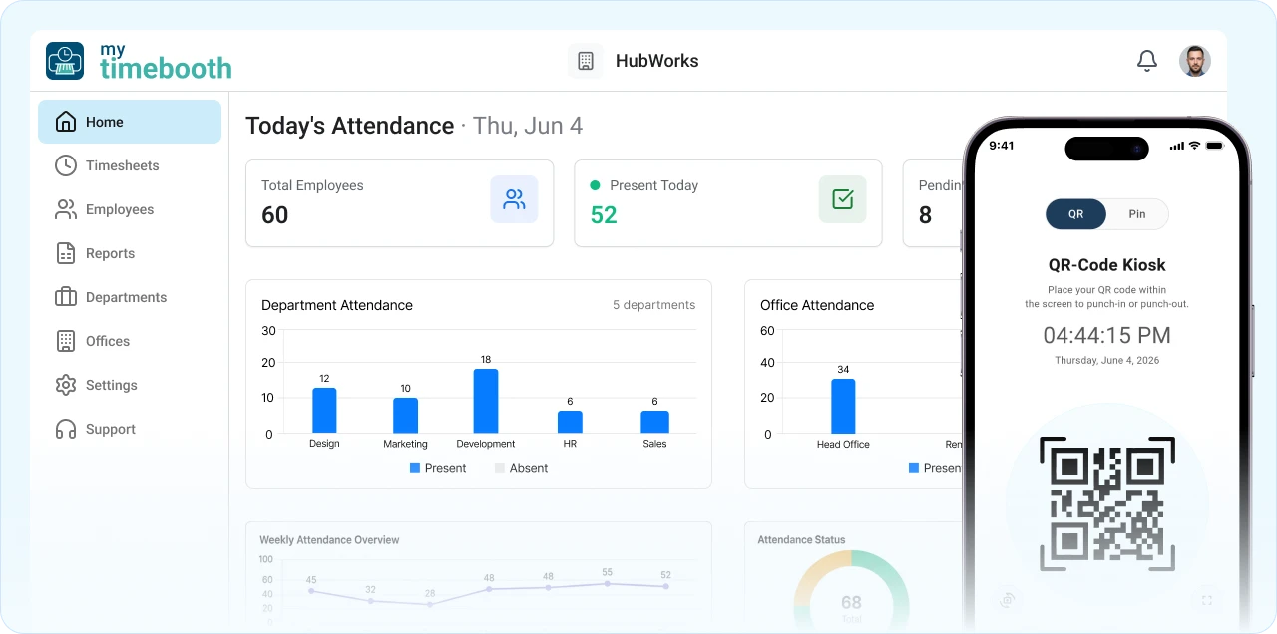Click the Total Employees value 60
This screenshot has width=1277, height=634.
pyautogui.click(x=275, y=215)
